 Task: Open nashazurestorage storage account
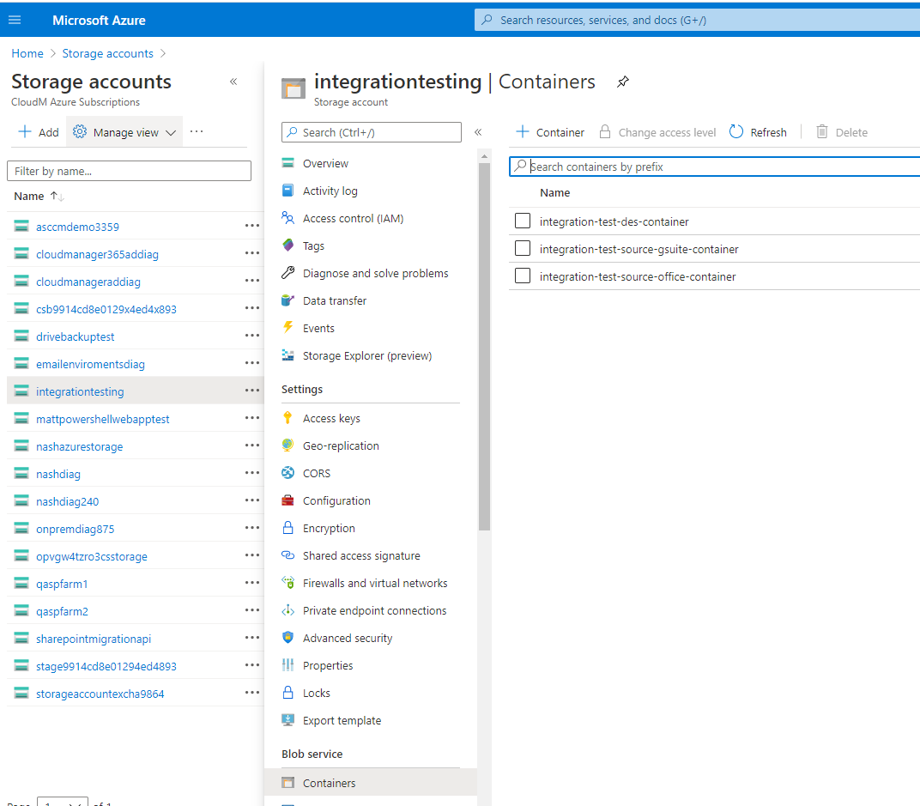click(x=79, y=446)
